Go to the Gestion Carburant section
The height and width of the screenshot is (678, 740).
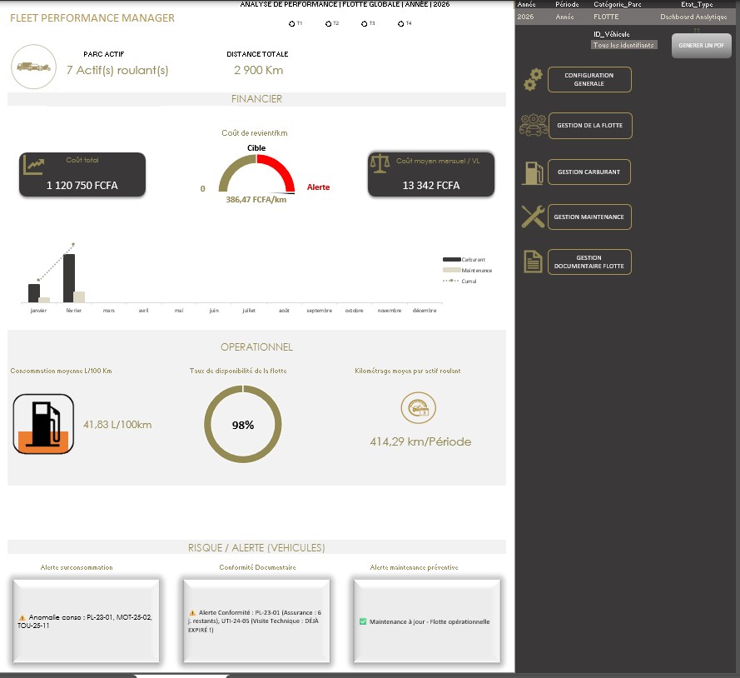(x=589, y=172)
